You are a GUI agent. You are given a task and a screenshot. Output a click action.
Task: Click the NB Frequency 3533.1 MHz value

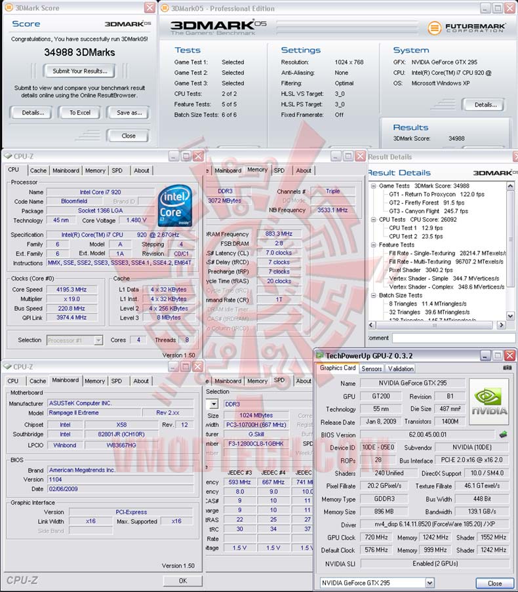tap(332, 210)
